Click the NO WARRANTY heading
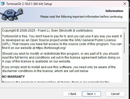The height and width of the screenshot is (99, 130). tap(13, 77)
